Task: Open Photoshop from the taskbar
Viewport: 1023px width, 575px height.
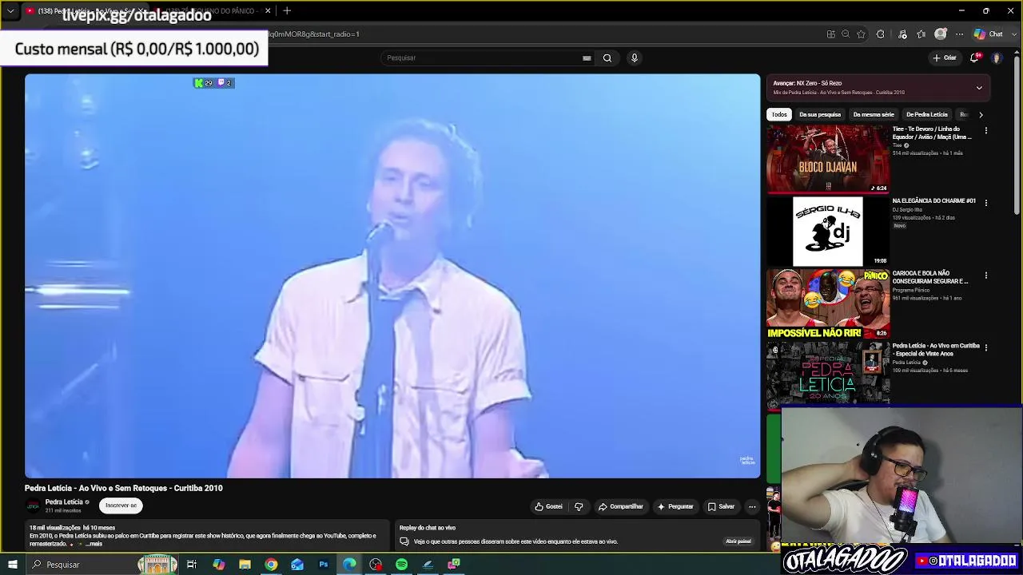Action: [324, 565]
